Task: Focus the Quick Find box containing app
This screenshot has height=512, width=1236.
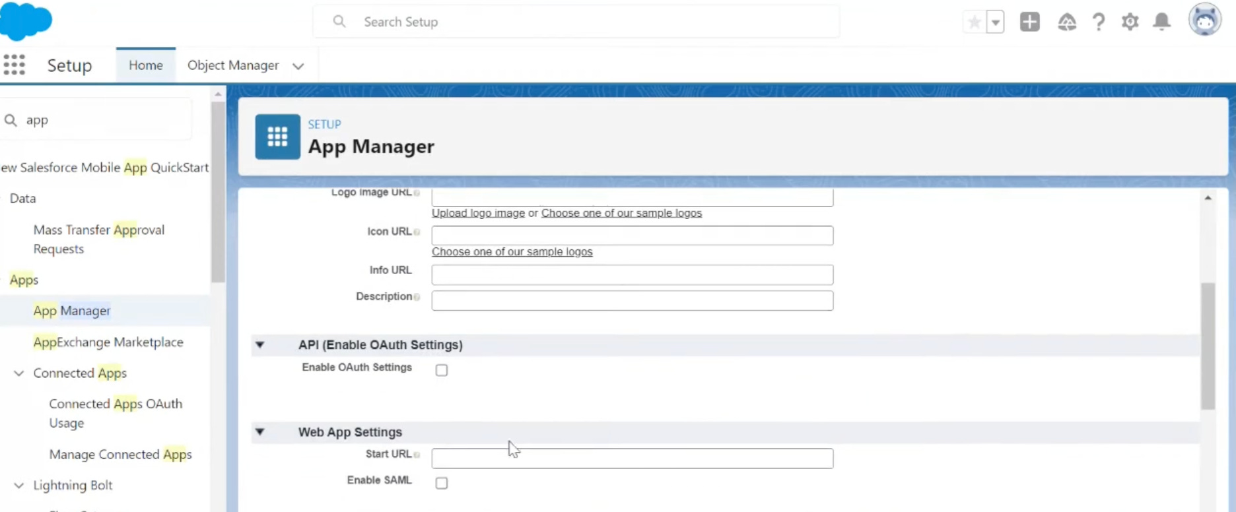Action: 96,120
